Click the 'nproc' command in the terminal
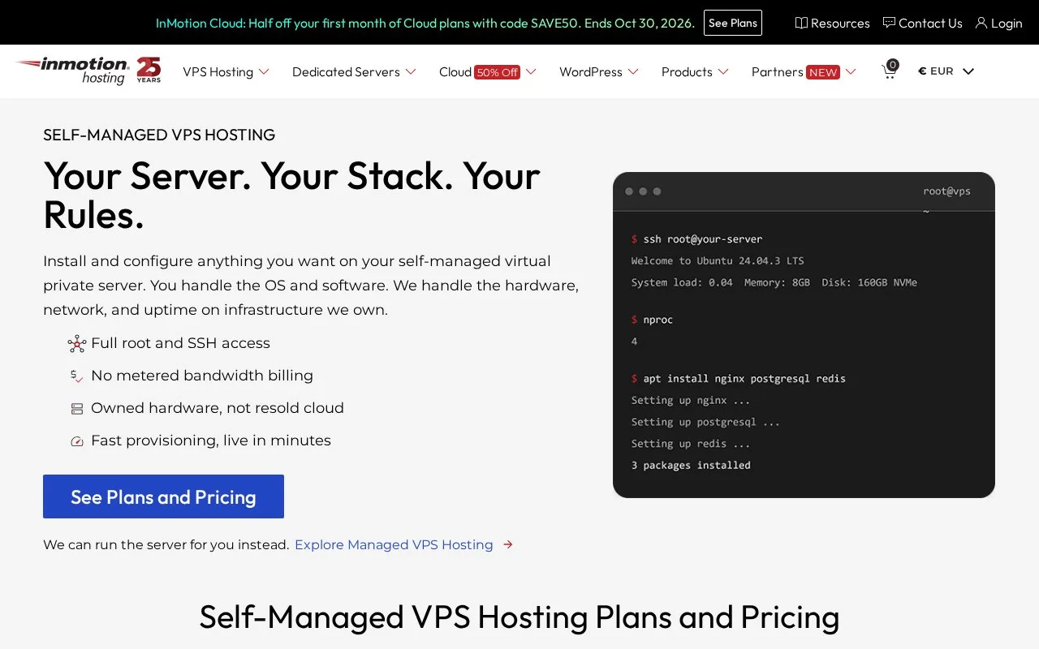This screenshot has width=1039, height=649. (657, 320)
